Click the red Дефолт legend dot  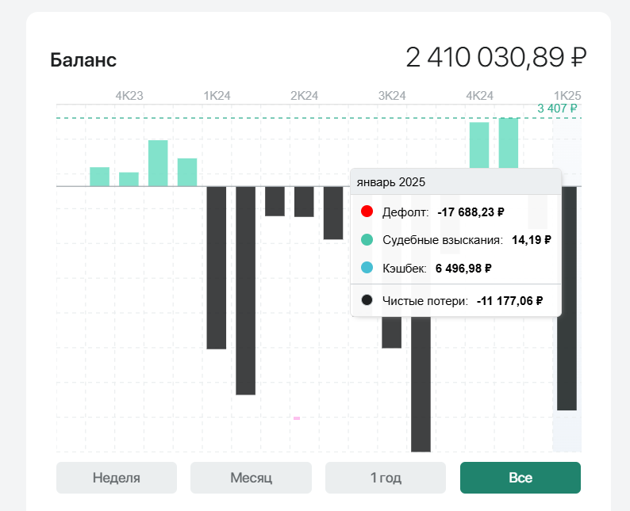point(367,212)
